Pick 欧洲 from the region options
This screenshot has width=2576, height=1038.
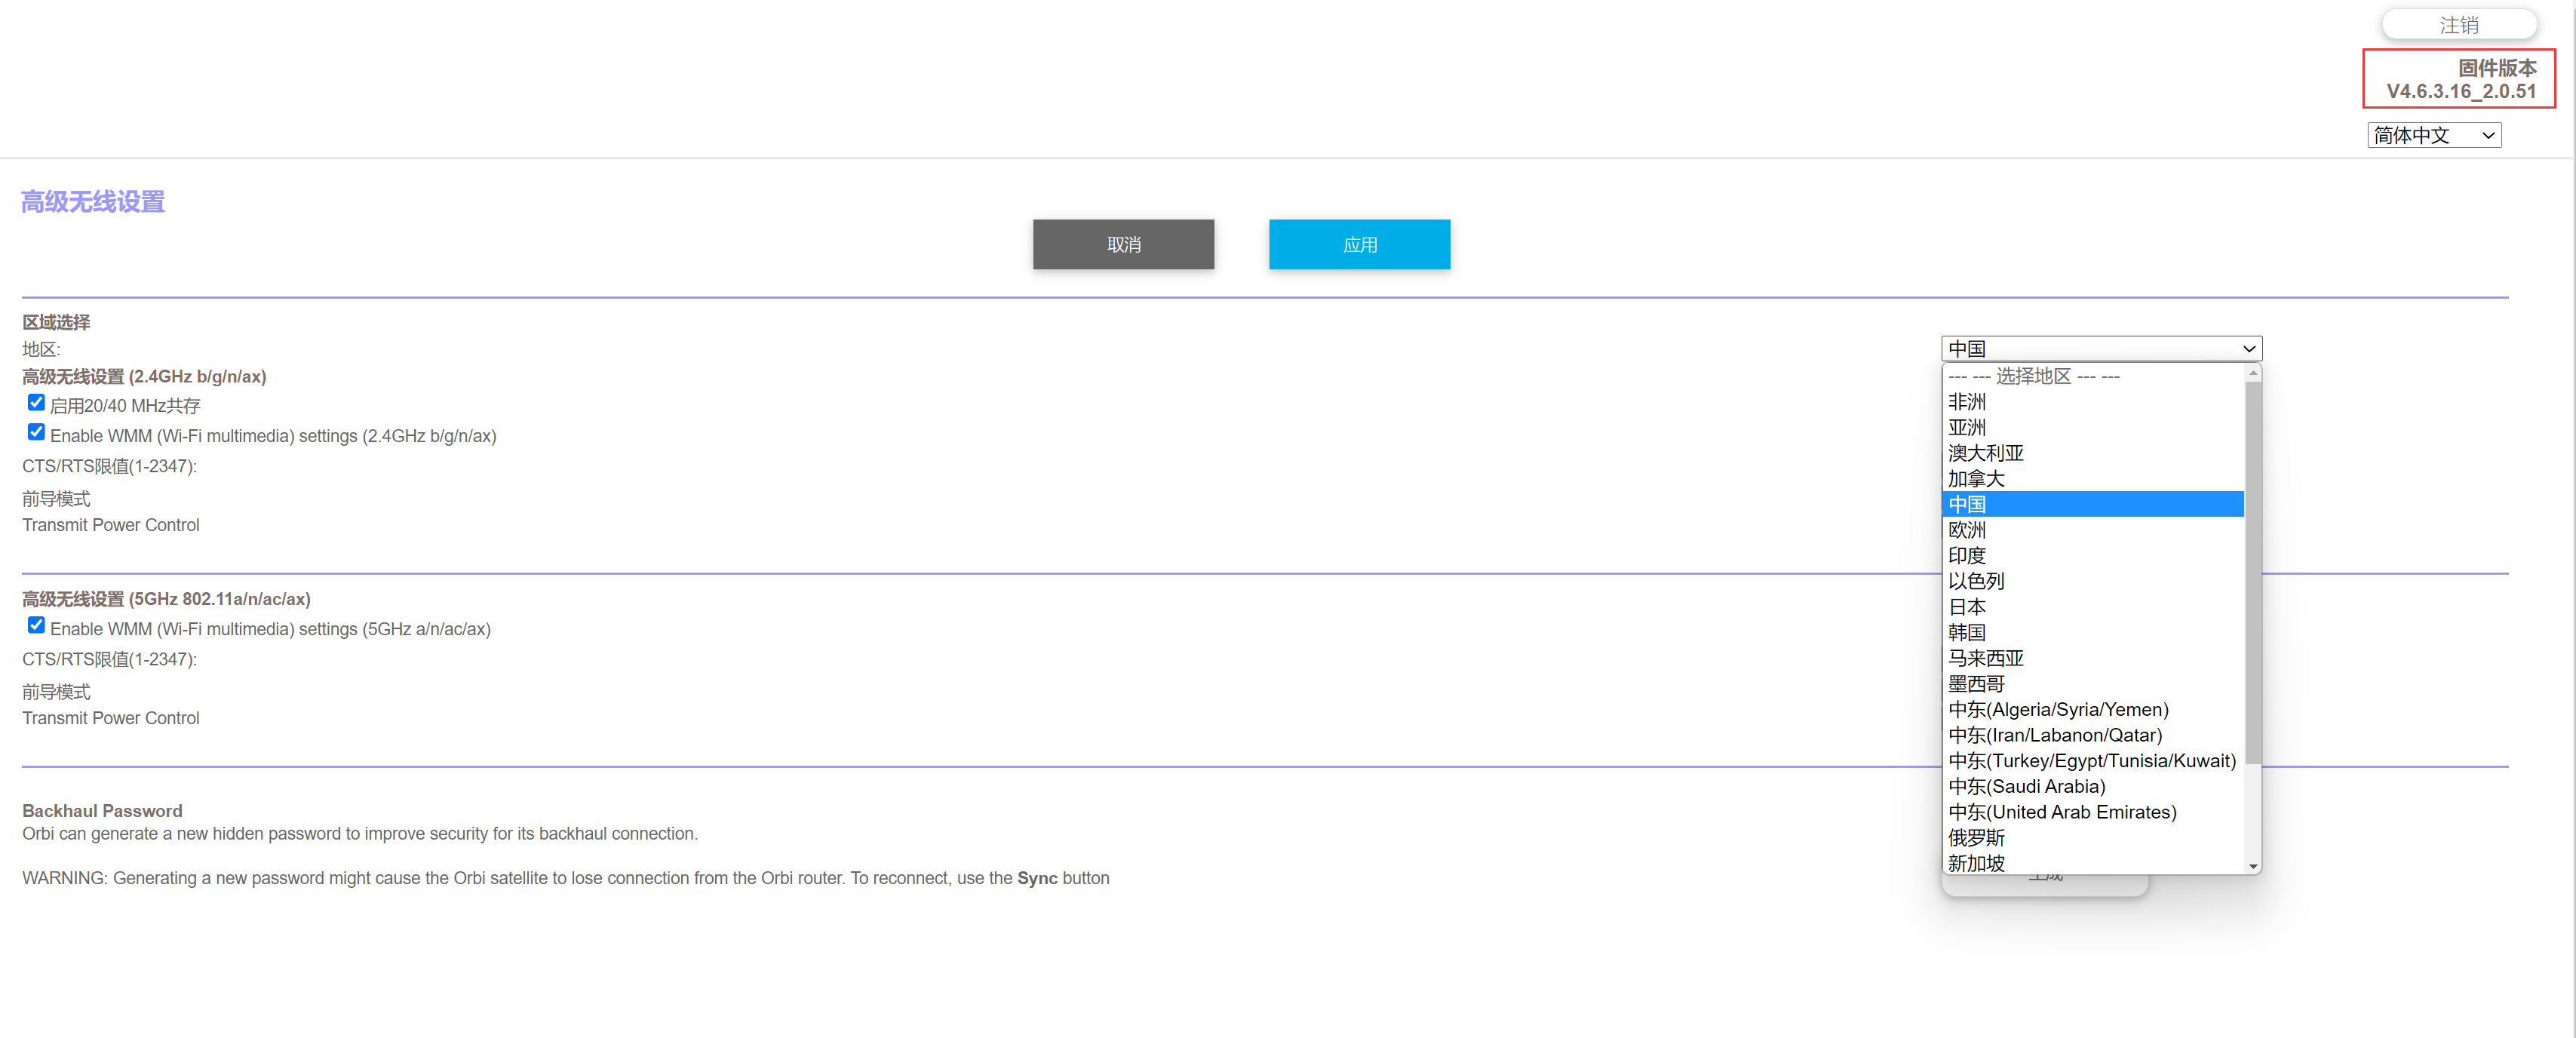pyautogui.click(x=1967, y=530)
